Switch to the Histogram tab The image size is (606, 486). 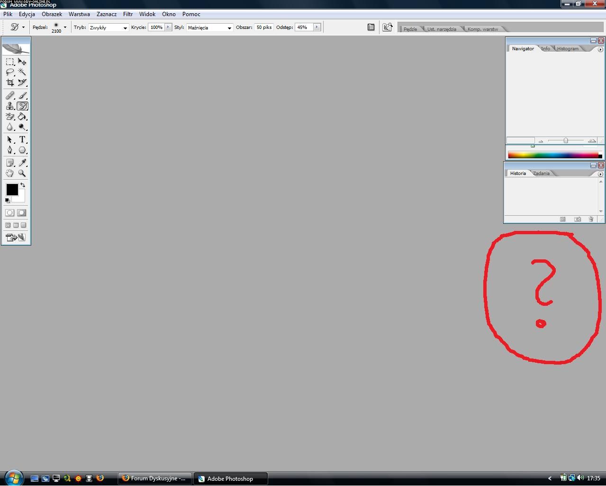click(567, 49)
